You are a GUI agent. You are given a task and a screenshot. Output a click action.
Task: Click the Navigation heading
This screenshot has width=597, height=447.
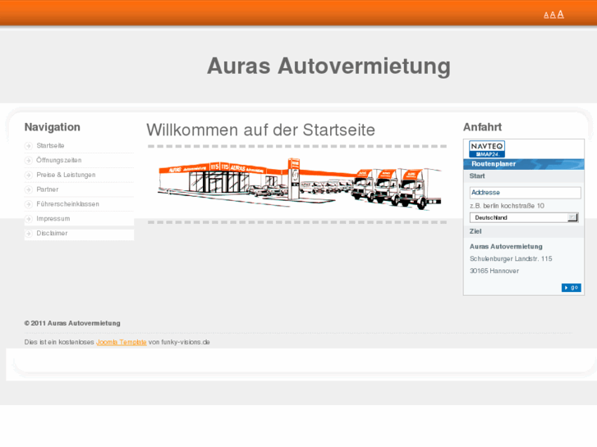pos(53,127)
